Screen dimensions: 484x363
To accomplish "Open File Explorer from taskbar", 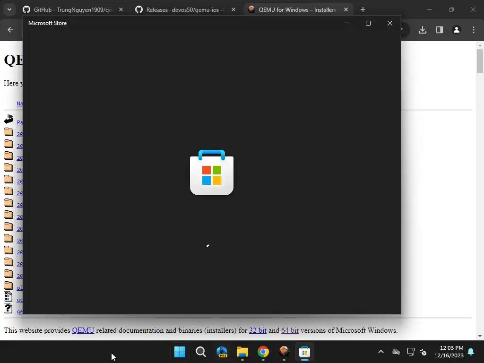I will coord(242,352).
